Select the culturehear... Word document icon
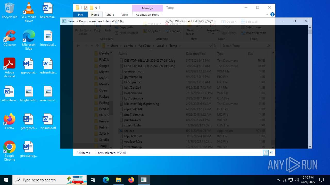The width and height of the screenshot is (330, 185). 10,94
